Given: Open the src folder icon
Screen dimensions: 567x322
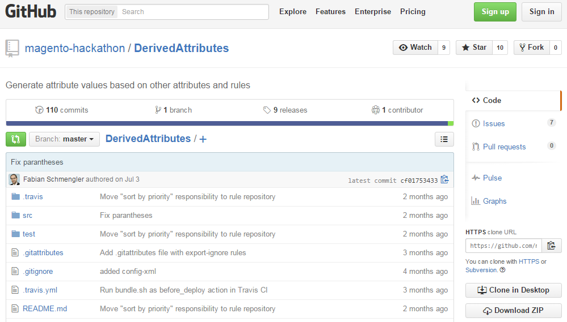Looking at the screenshot, I should click(15, 215).
